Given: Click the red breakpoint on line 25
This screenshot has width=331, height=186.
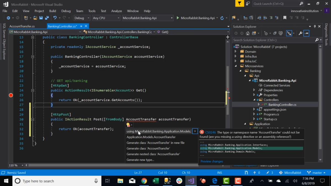Looking at the screenshot, I should (11, 95).
